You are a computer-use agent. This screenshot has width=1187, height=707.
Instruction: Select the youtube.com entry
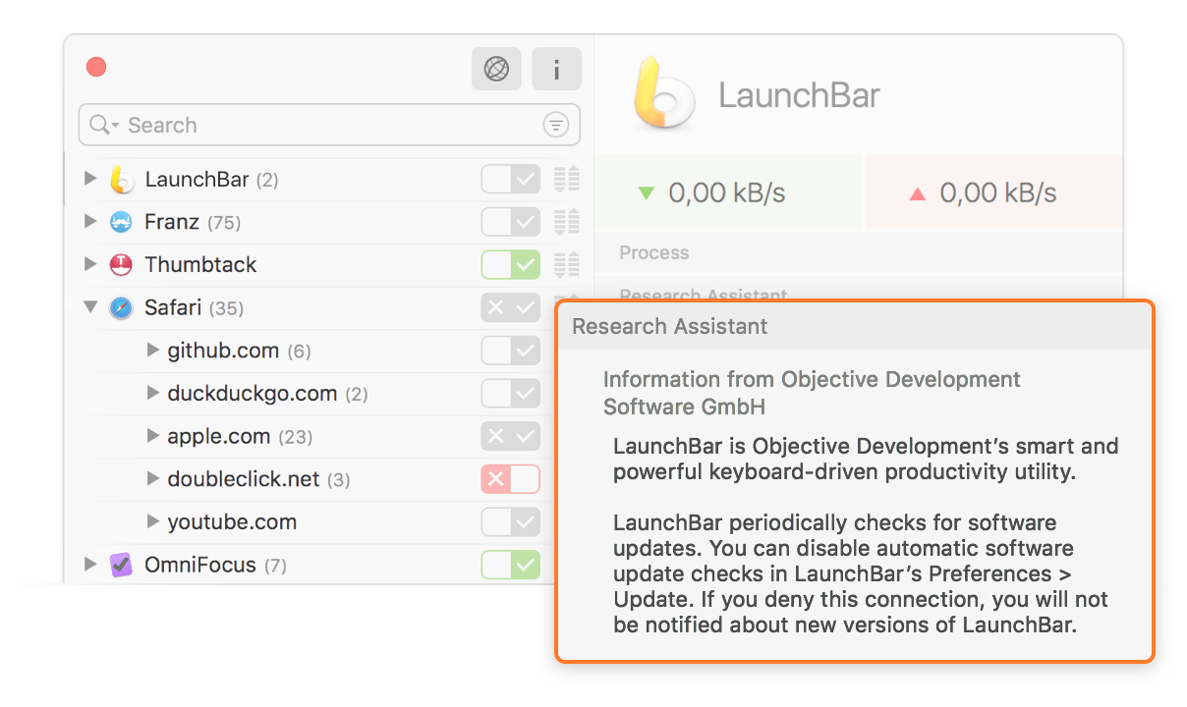click(232, 522)
